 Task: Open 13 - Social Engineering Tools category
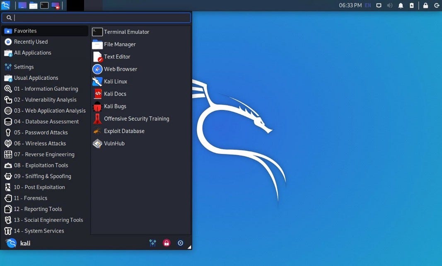45,220
